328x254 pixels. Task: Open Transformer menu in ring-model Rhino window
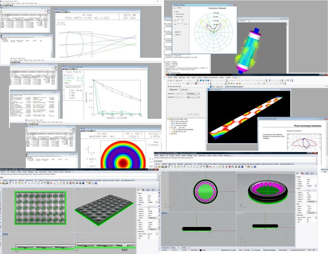tap(202, 155)
